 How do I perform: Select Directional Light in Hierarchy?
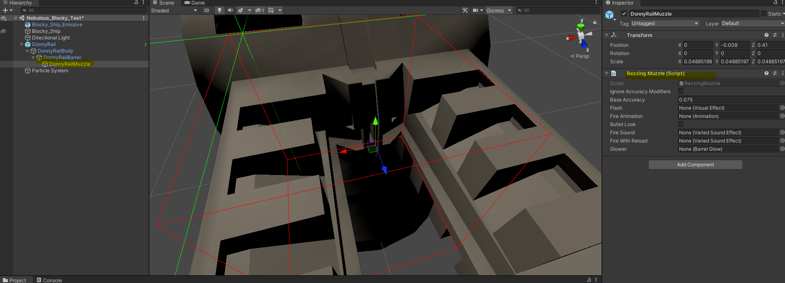[51, 38]
